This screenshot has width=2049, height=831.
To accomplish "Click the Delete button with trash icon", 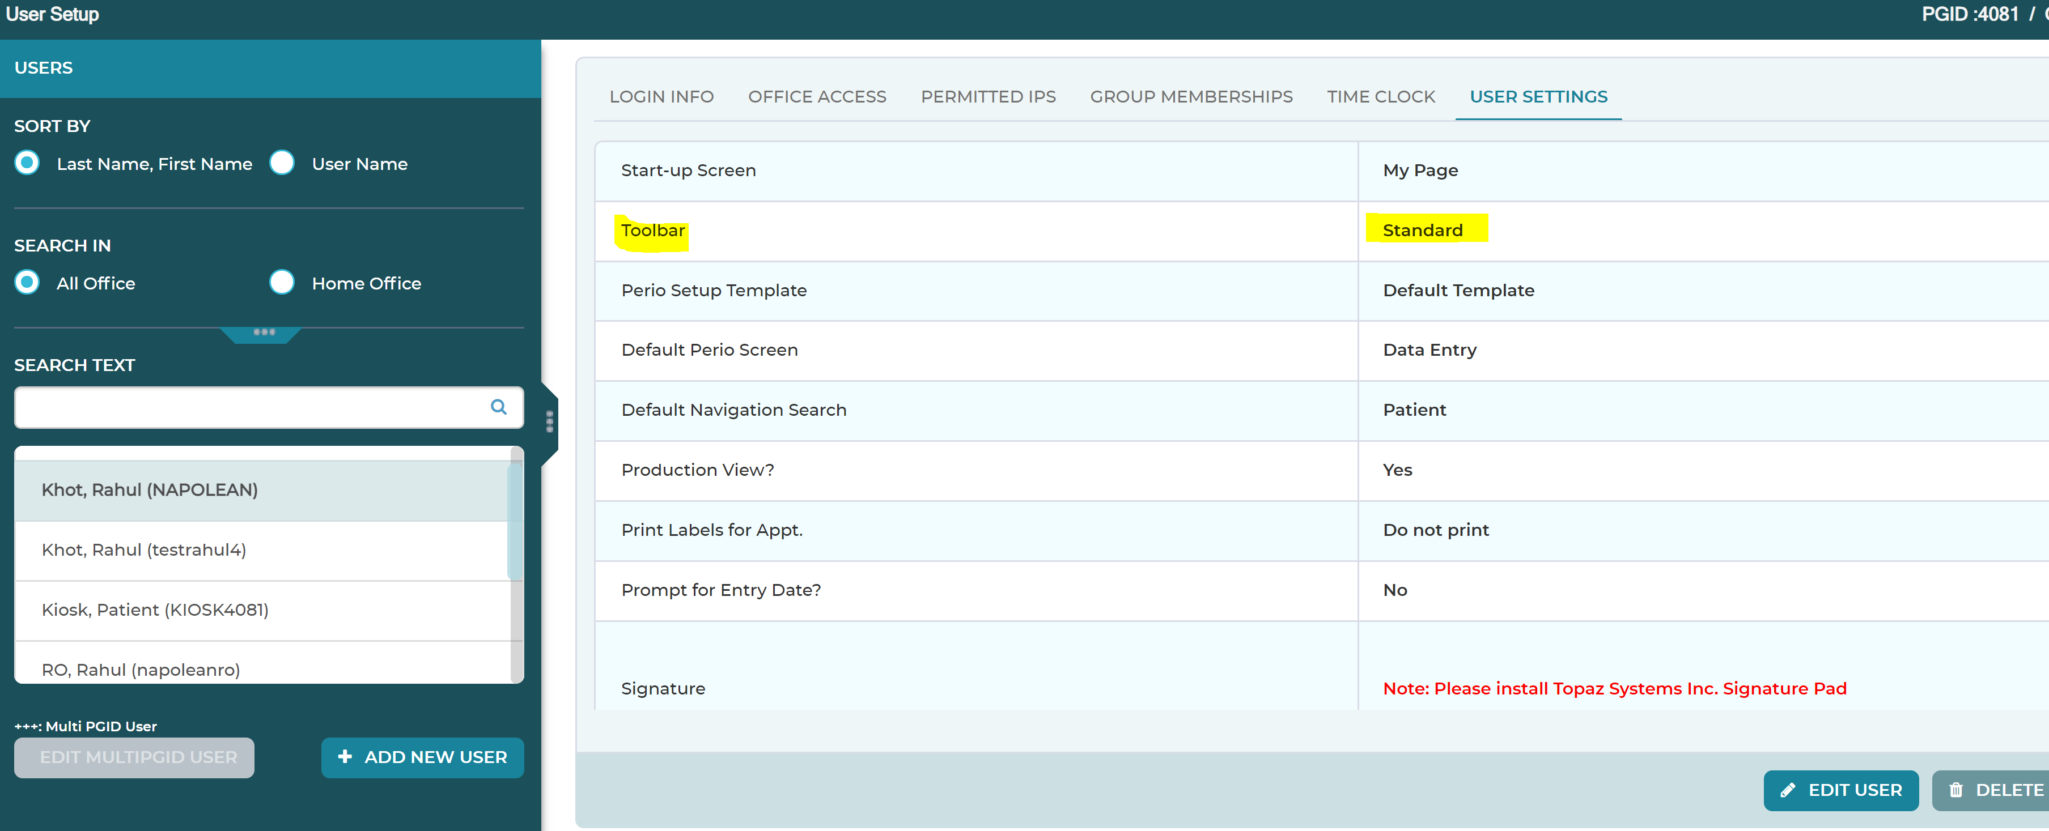I will [x=1993, y=790].
